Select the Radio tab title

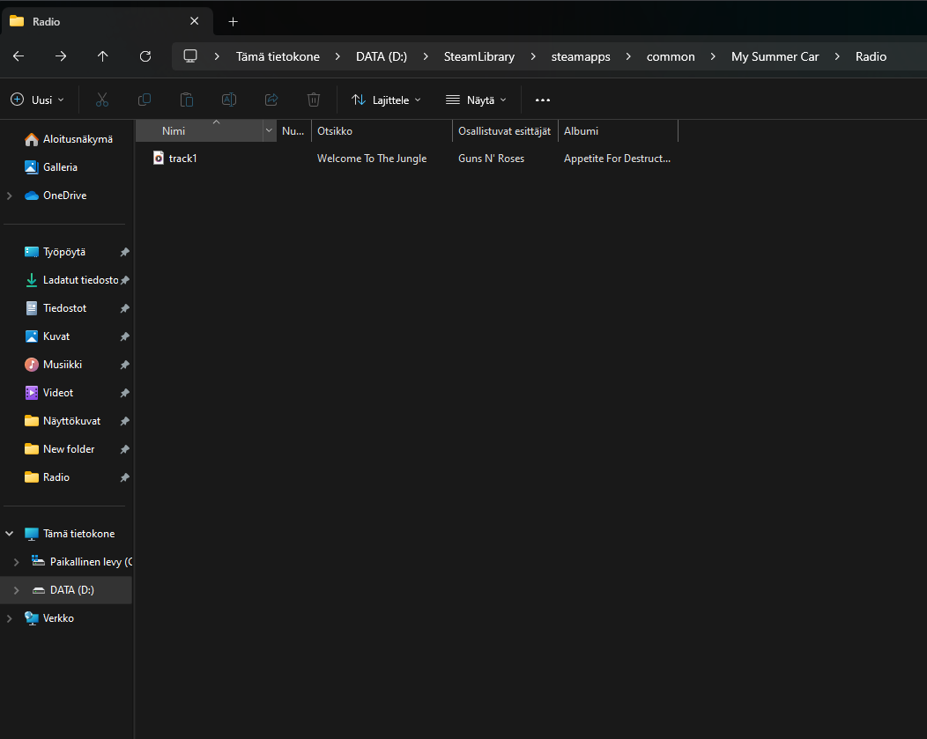[46, 22]
